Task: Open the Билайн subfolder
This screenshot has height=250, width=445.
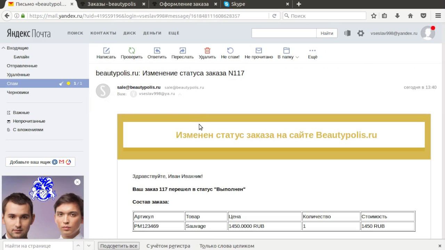Action: point(21,57)
